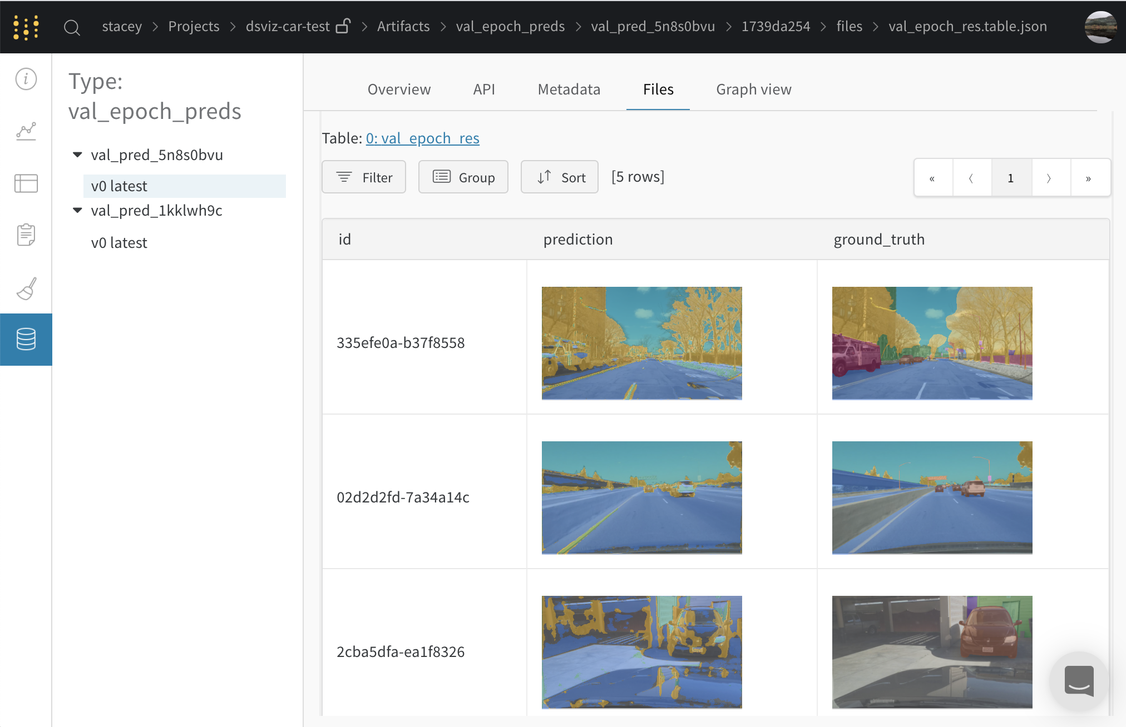Collapse the val_pred_1kklwh9c tree node
This screenshot has height=727, width=1126.
77,210
